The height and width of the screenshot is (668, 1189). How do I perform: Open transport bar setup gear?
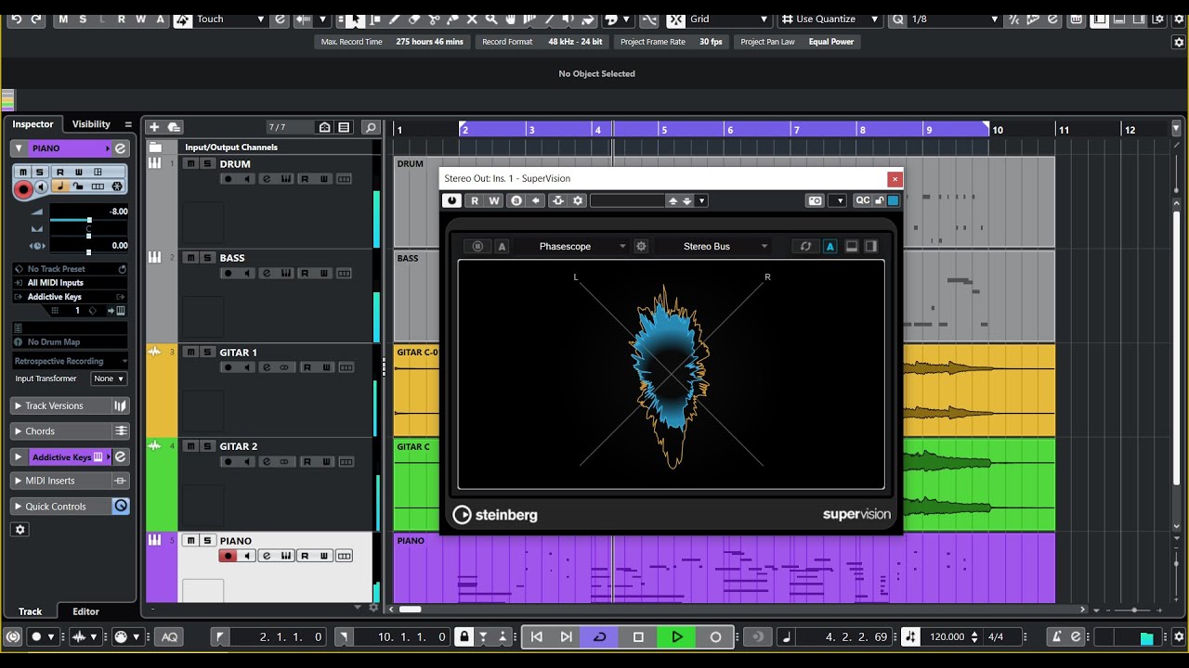[x=1178, y=636]
